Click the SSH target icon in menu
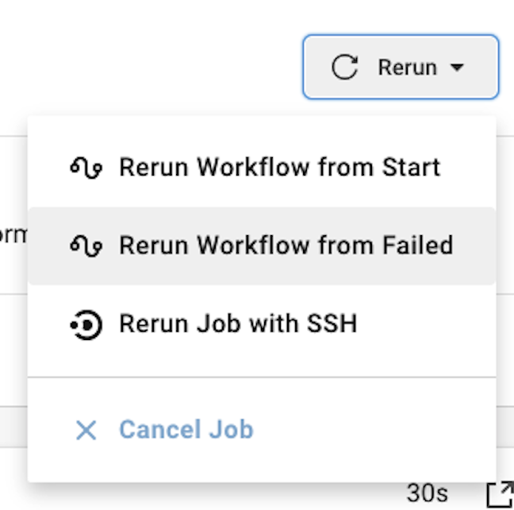This screenshot has width=514, height=510. click(86, 325)
